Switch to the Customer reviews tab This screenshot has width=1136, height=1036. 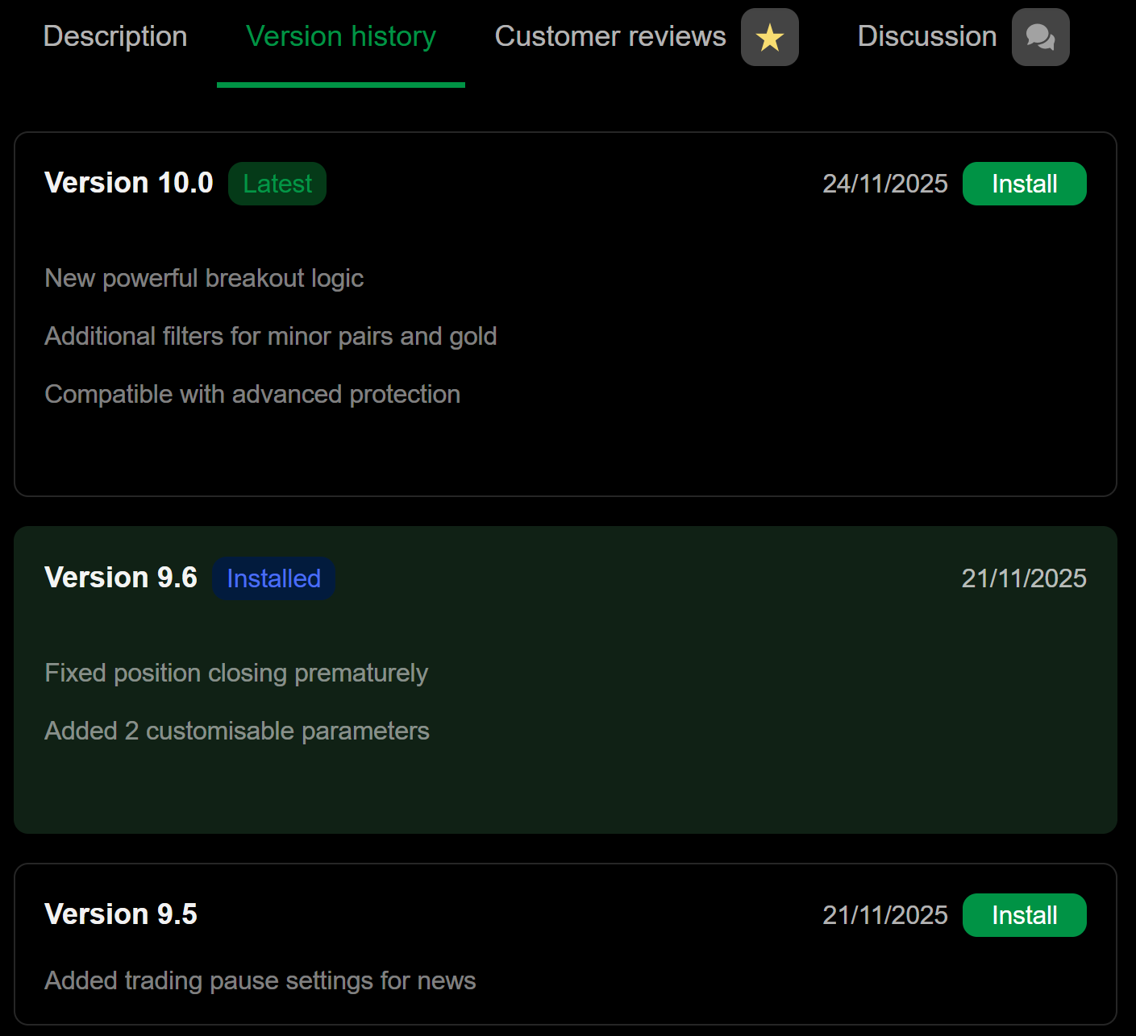pos(610,37)
